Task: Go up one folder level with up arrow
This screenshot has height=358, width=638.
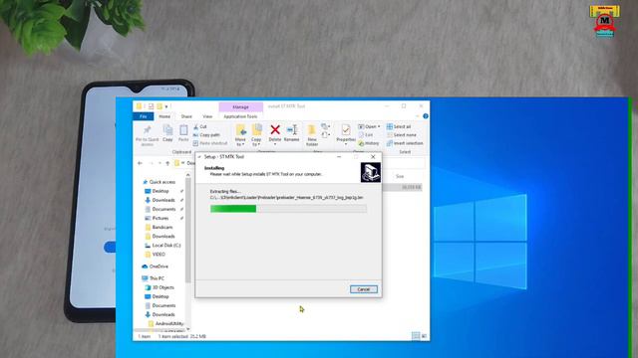Action: point(167,163)
